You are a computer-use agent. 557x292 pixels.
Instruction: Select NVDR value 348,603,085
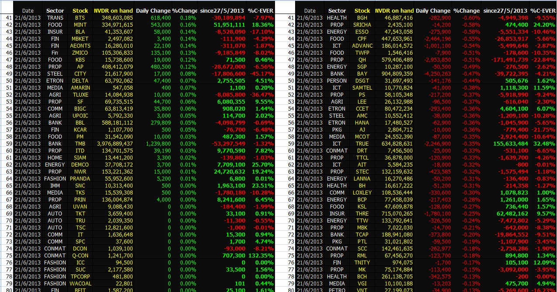(117, 18)
